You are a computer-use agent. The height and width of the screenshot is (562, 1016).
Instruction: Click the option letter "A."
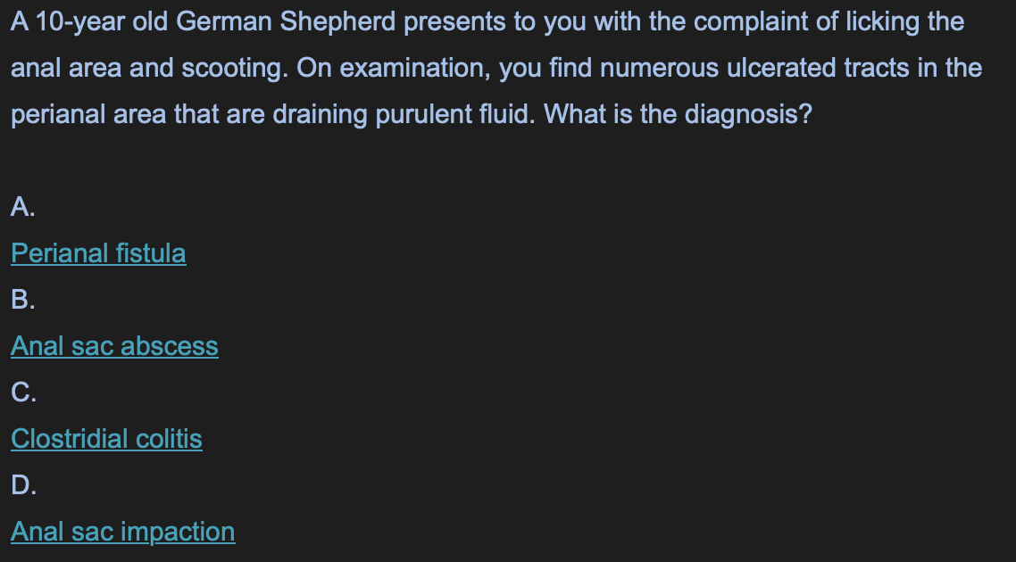coord(22,207)
